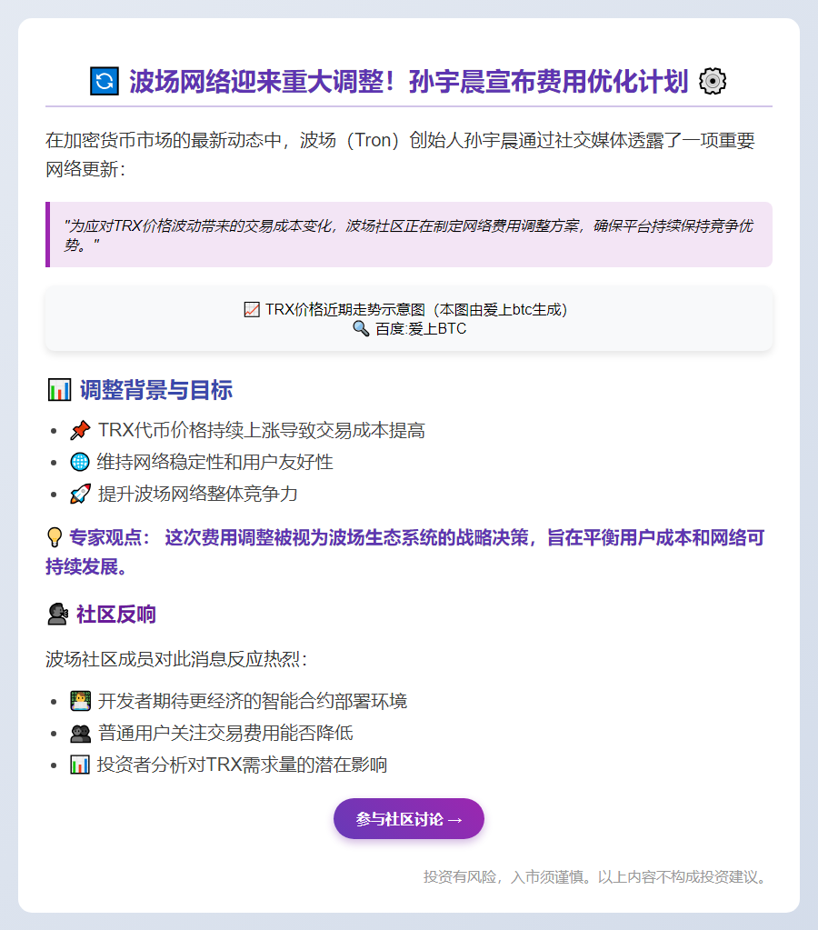Click the silhouette icon beside 社区反响

click(x=57, y=614)
